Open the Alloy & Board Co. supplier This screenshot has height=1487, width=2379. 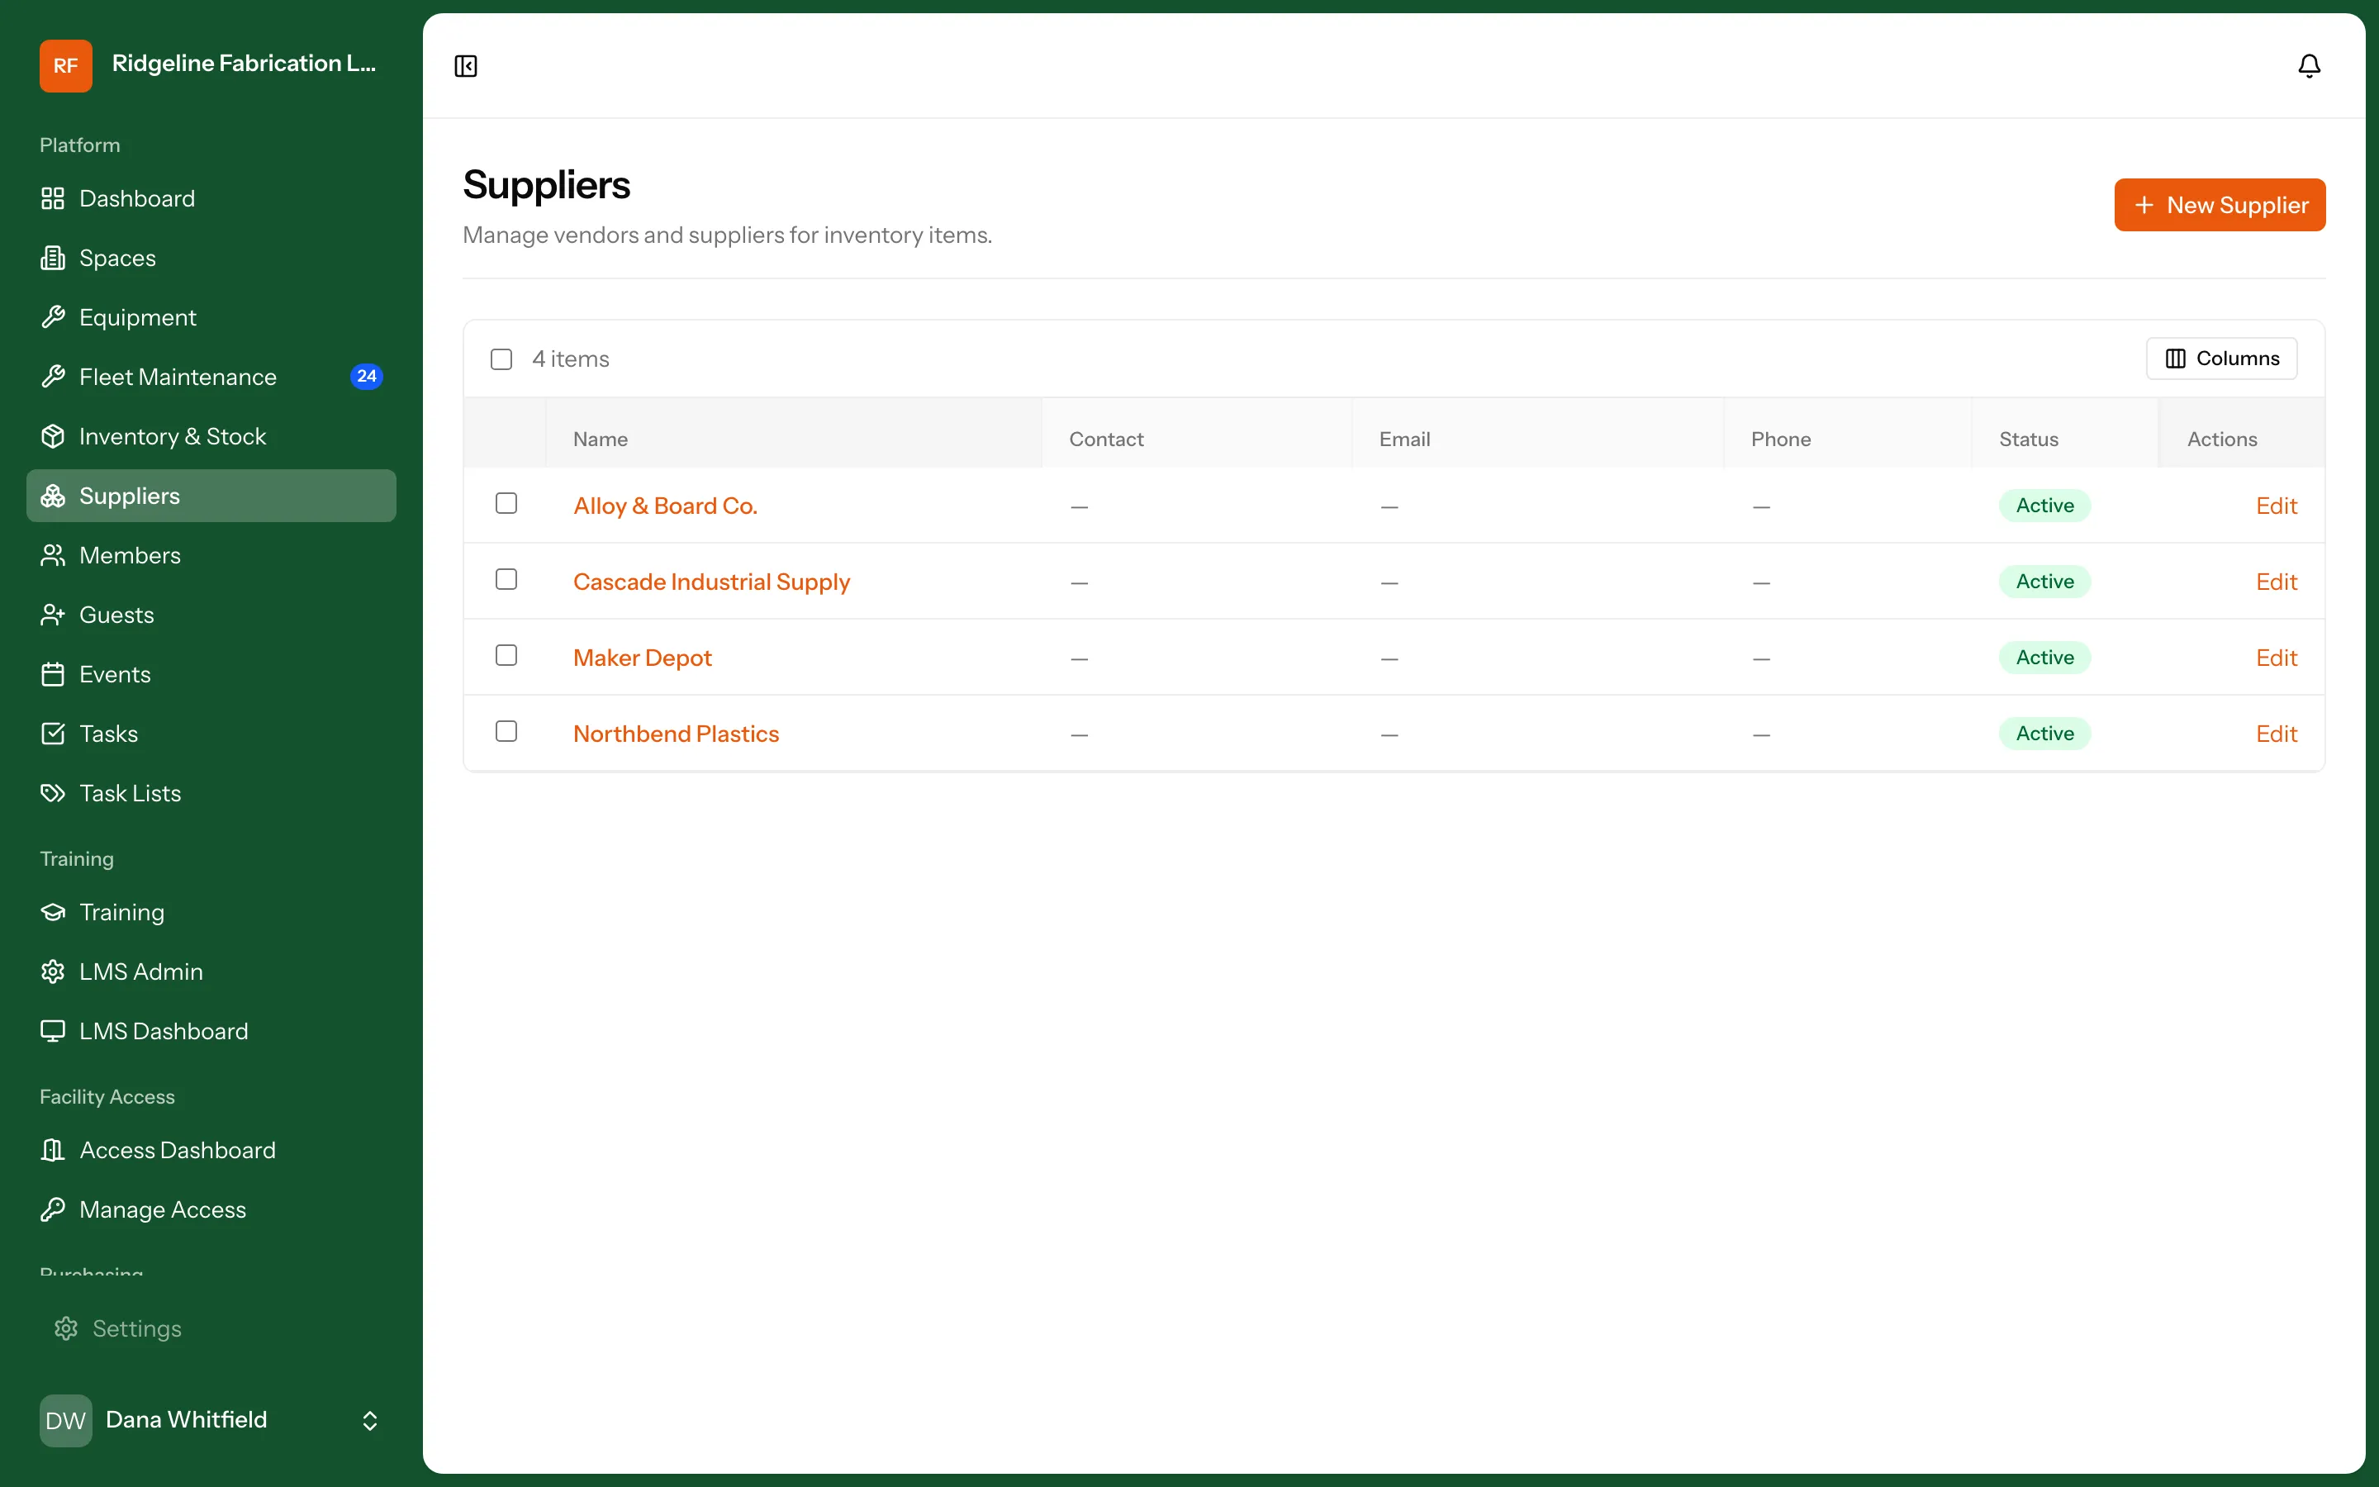coord(666,506)
